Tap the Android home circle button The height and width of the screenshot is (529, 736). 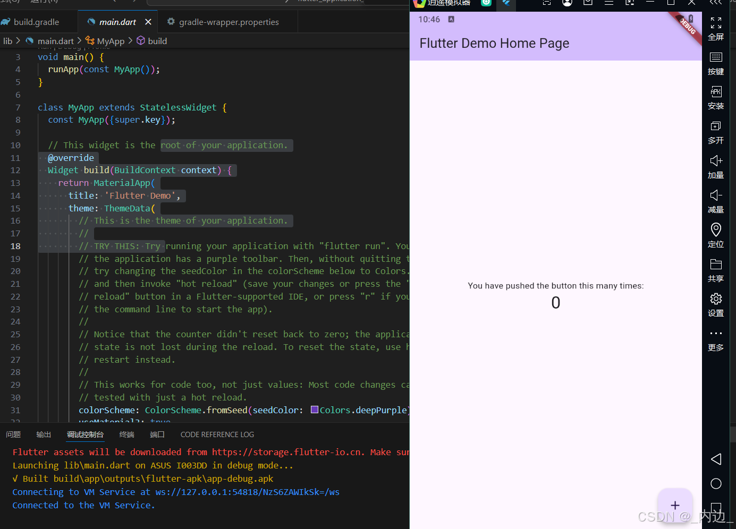coord(716,483)
